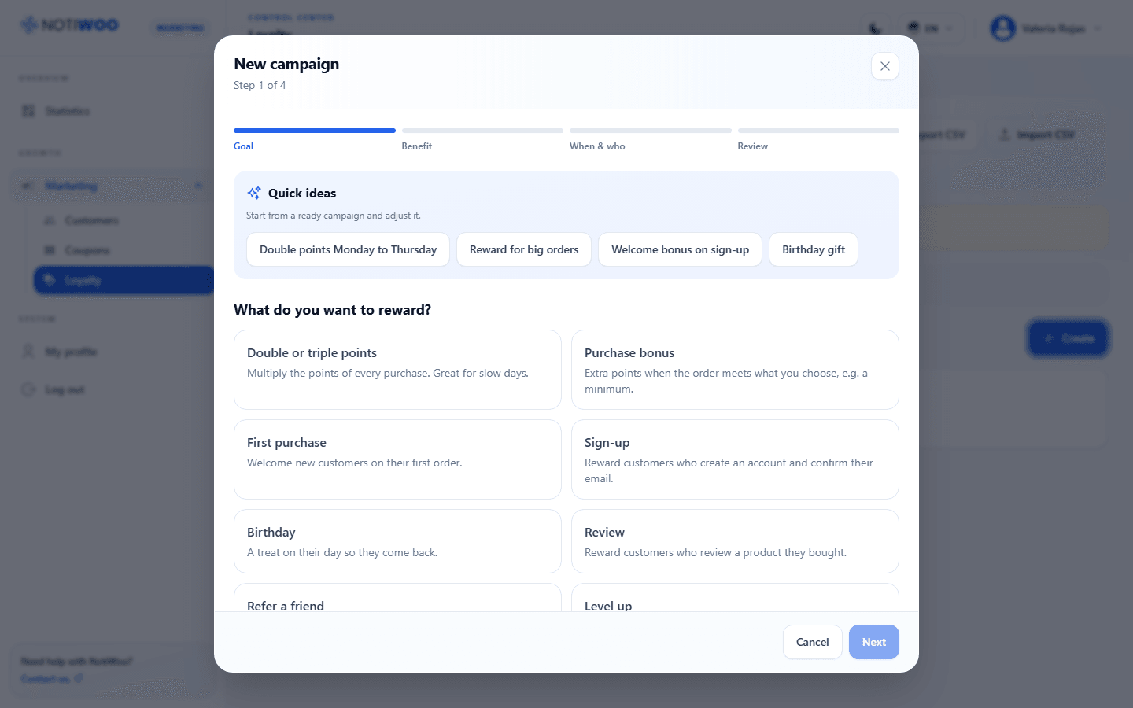1133x708 pixels.
Task: Click Next to continue the campaign
Action: click(873, 642)
